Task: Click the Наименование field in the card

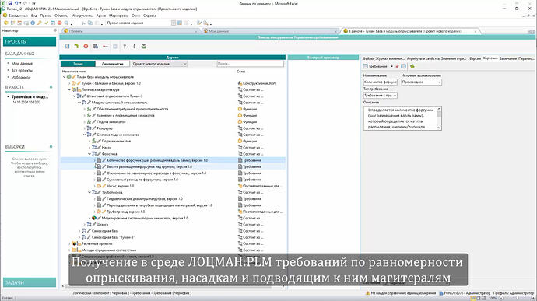Action: point(380,82)
